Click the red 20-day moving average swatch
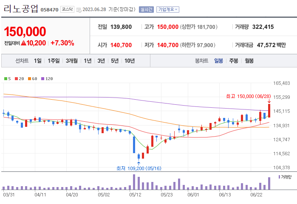 coord(16,78)
